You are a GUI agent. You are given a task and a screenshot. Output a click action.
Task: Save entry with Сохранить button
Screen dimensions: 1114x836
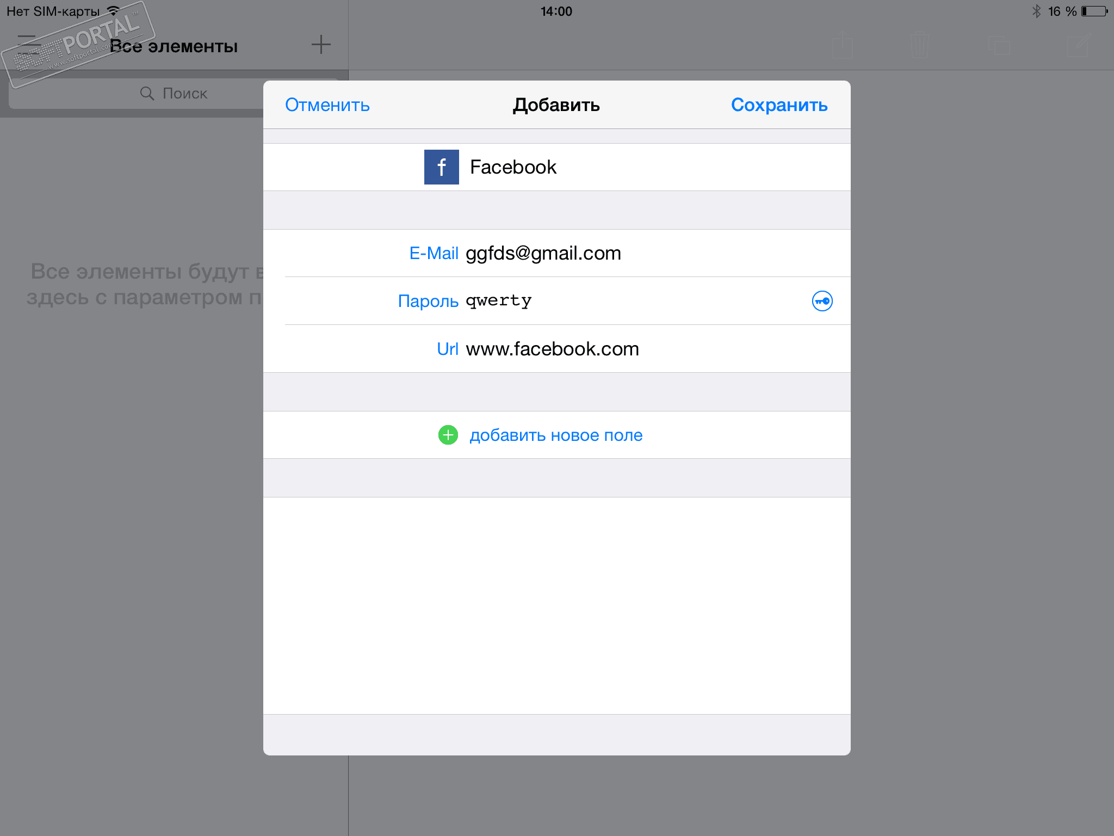[x=779, y=104]
